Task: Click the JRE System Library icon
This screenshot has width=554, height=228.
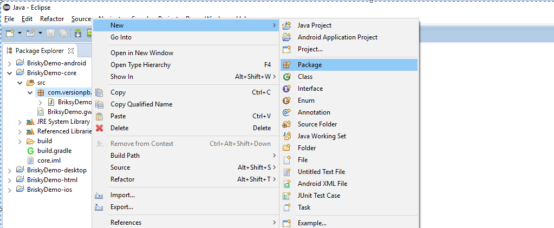Action: (30, 122)
